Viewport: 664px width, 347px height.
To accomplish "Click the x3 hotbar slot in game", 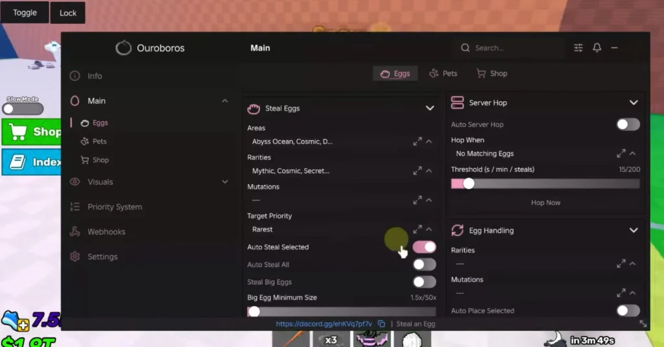I will [x=331, y=340].
